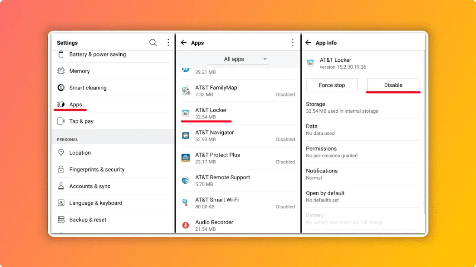Tap the Fingerprints & security lock icon
The height and width of the screenshot is (267, 476).
coord(61,169)
